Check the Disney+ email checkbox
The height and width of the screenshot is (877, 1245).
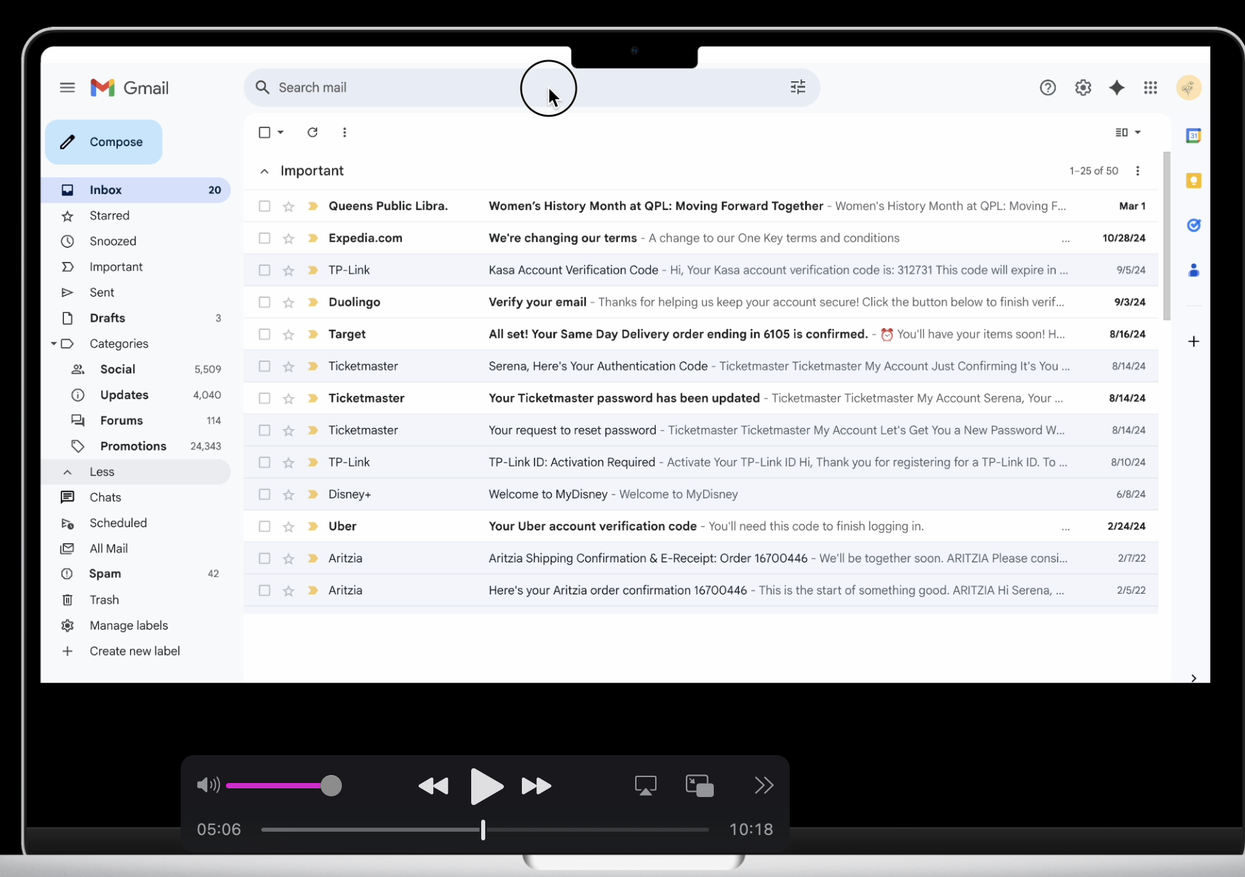265,494
